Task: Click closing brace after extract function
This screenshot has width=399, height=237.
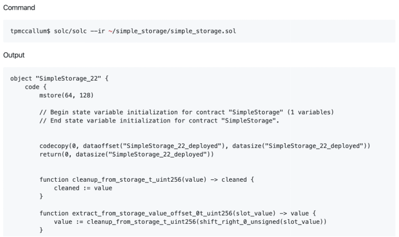Action: [x=41, y=230]
